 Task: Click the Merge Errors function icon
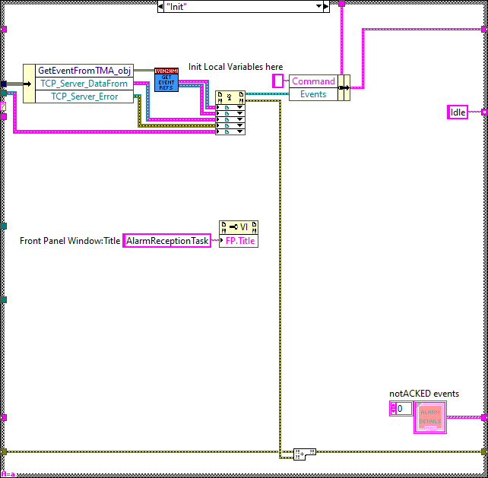point(305,454)
